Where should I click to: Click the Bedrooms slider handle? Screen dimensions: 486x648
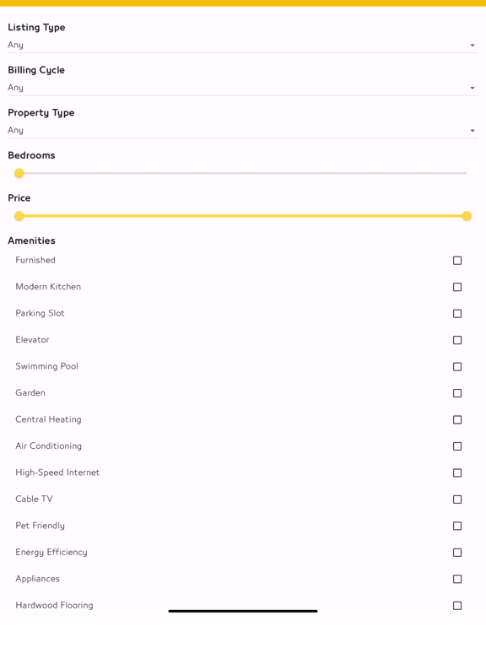coord(19,174)
